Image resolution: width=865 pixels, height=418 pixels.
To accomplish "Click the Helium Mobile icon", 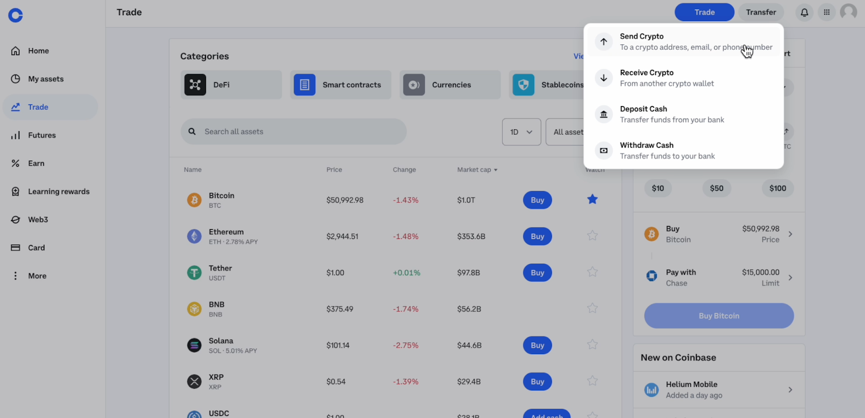I will pyautogui.click(x=651, y=390).
